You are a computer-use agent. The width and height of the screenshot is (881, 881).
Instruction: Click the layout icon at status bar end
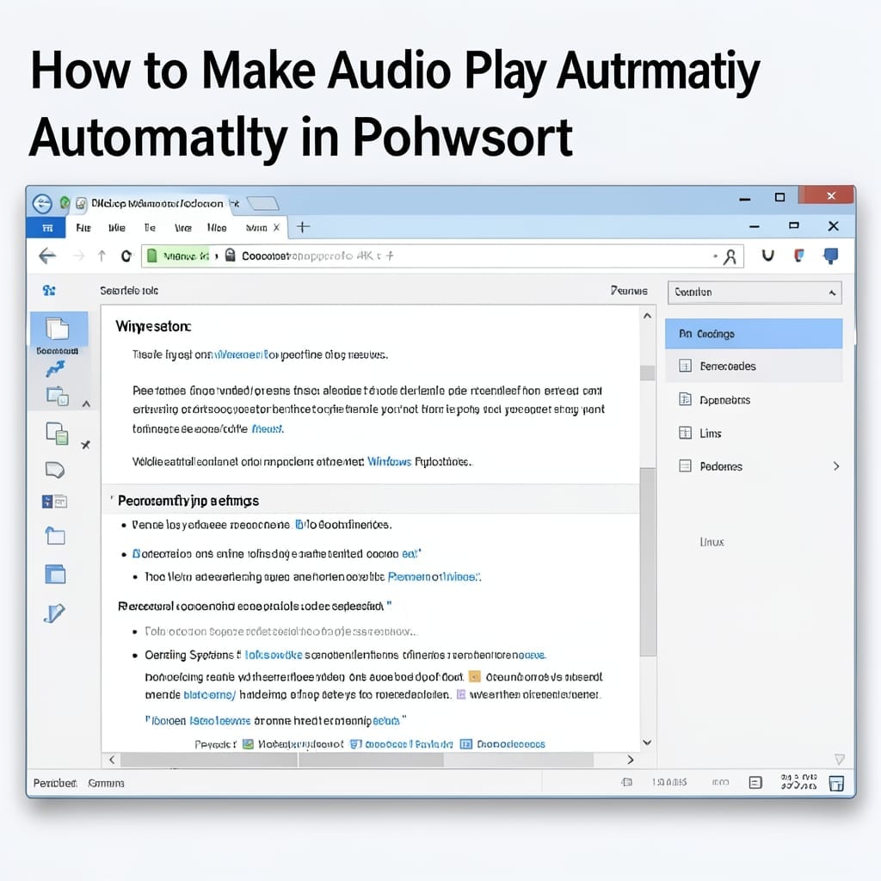tap(836, 783)
